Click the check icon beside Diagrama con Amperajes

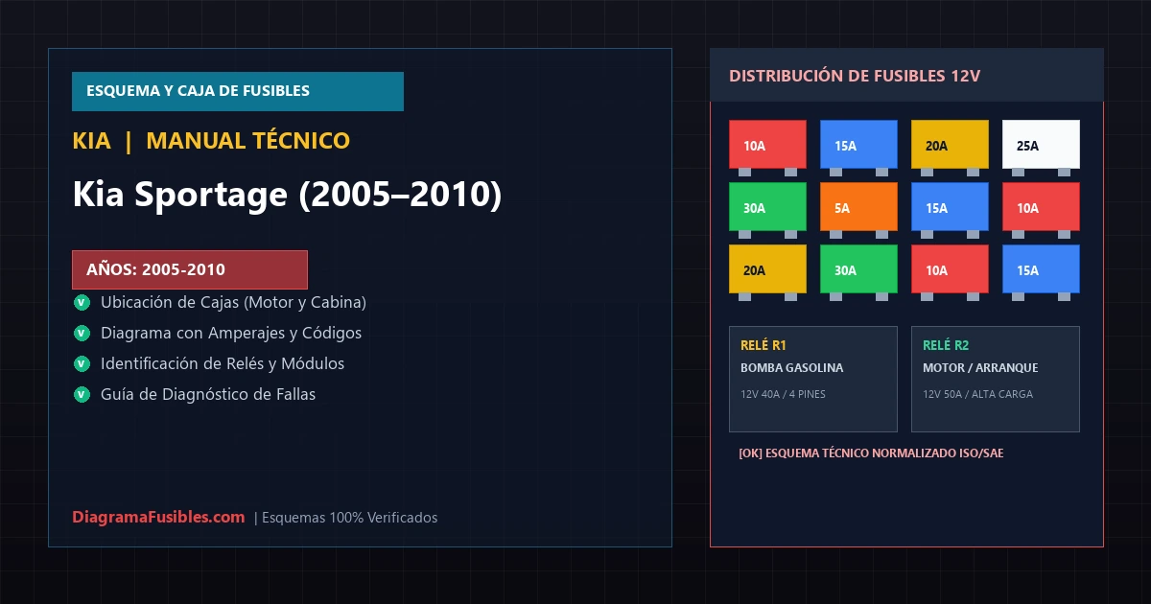(x=82, y=334)
